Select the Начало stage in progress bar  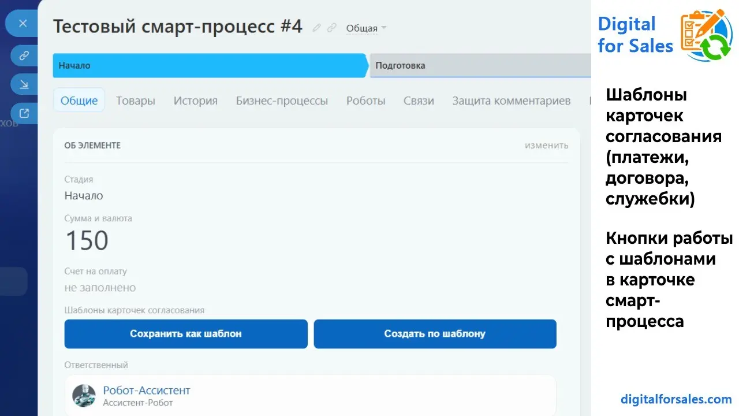coord(210,65)
